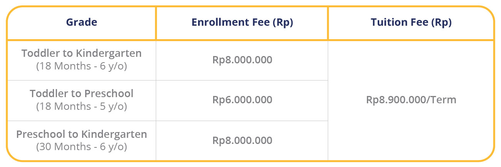Select the Rp8.900.000/Term tuition fee
Image resolution: width=501 pixels, height=167 pixels.
411,100
